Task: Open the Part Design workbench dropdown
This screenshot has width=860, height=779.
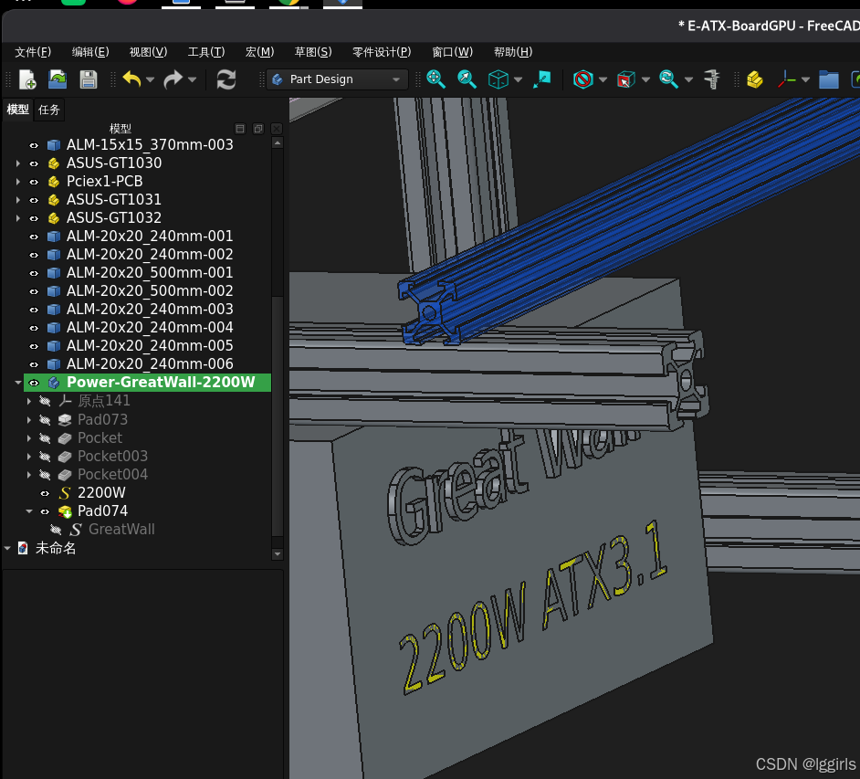Action: pos(337,79)
